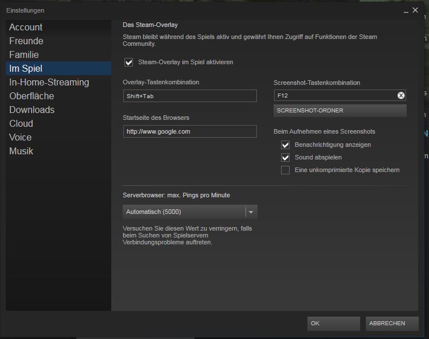Click the Startseite des Browsers URL field
429x339 pixels.
tap(190, 131)
